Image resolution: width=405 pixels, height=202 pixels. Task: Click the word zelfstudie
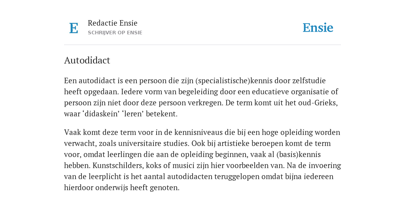309,80
